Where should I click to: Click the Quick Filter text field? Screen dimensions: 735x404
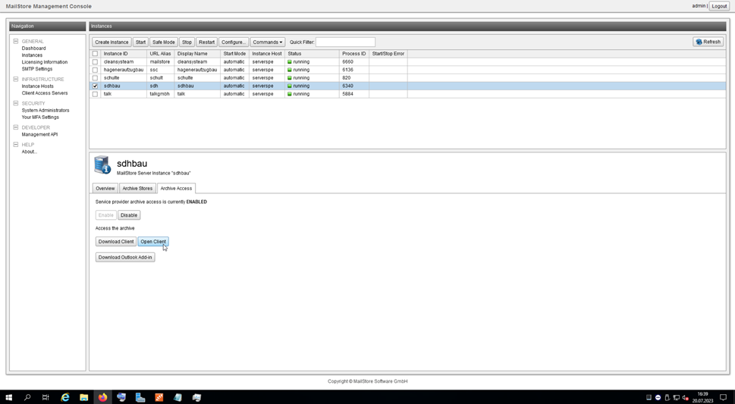pyautogui.click(x=345, y=42)
